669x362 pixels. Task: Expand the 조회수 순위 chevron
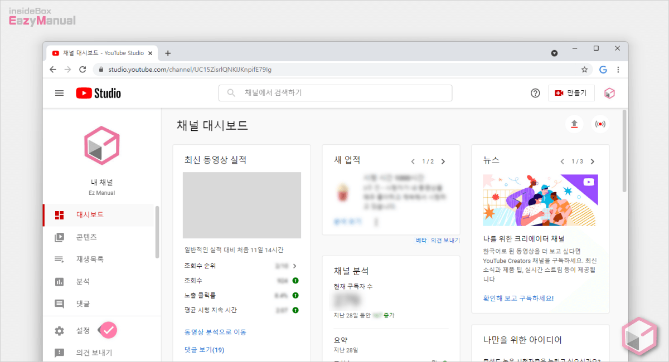294,266
